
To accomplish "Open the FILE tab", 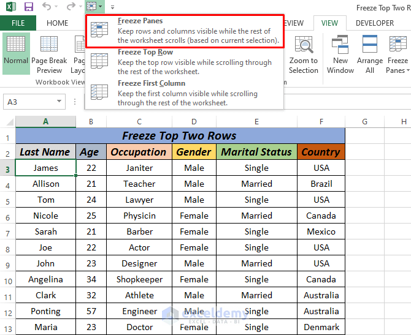I will [x=18, y=23].
